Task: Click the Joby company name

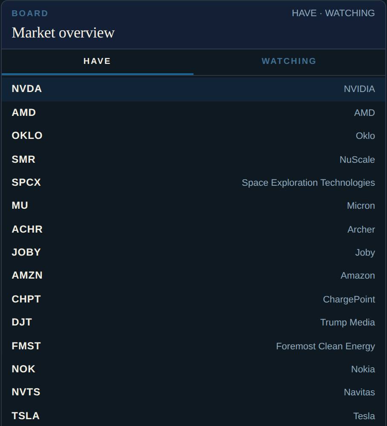Action: pos(365,253)
